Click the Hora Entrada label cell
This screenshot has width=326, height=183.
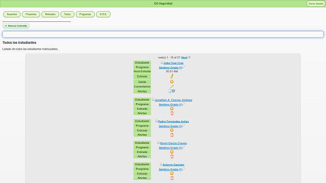pyautogui.click(x=142, y=71)
